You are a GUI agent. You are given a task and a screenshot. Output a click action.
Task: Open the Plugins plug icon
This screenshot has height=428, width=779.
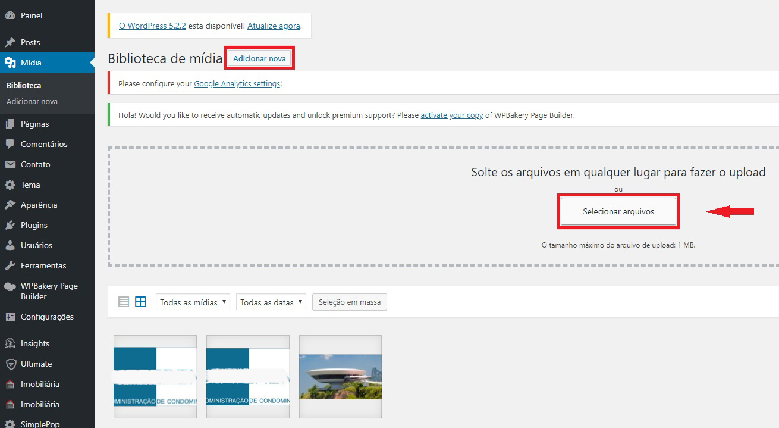[13, 225]
